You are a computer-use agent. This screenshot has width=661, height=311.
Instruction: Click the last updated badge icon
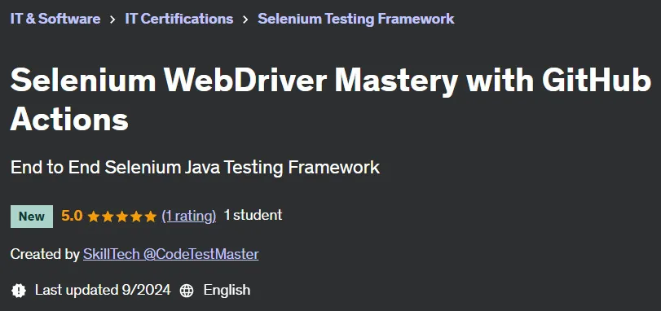[19, 291]
